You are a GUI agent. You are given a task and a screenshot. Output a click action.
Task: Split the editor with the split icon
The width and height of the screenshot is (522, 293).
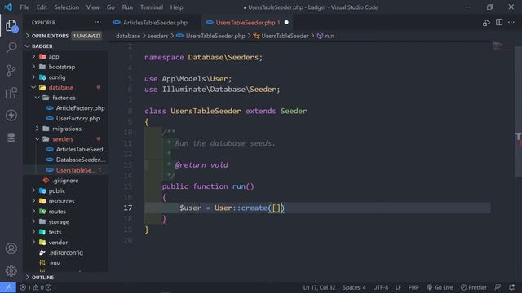(499, 22)
